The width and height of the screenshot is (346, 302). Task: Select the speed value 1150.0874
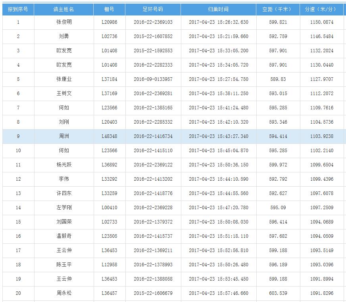321,22
